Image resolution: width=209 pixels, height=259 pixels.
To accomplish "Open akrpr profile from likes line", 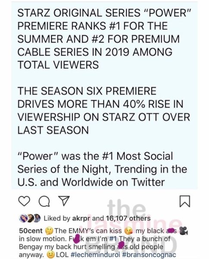I will tap(81, 218).
